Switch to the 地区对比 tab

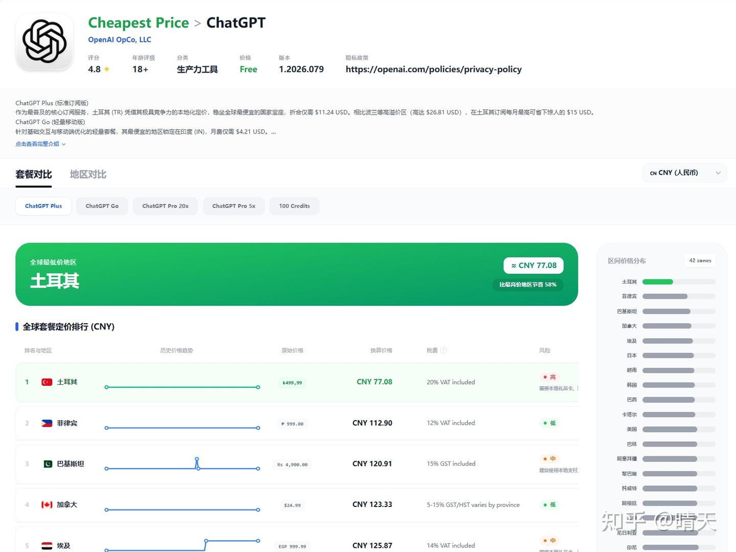(88, 174)
